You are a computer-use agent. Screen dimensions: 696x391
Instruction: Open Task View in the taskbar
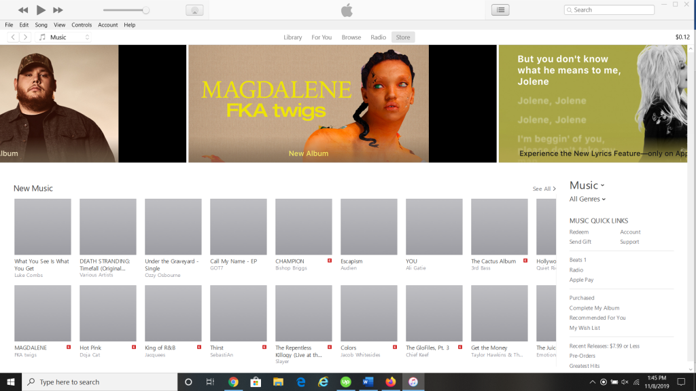click(211, 381)
